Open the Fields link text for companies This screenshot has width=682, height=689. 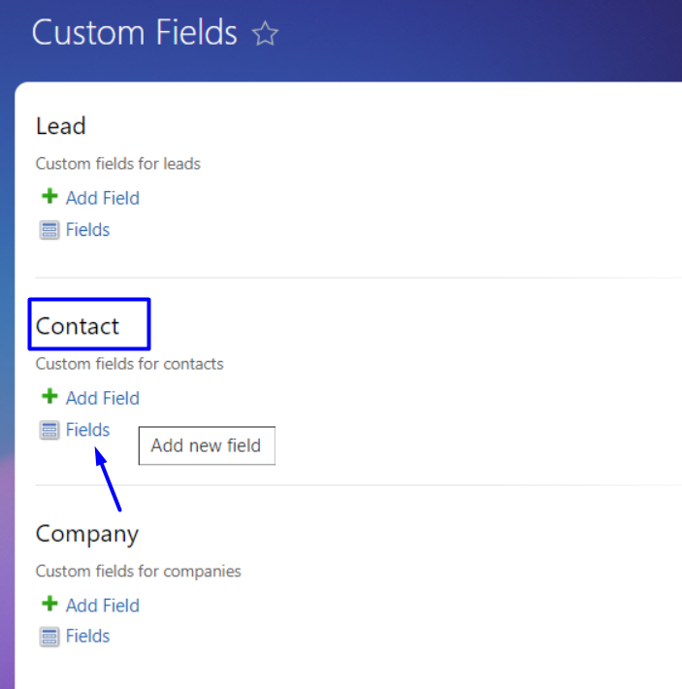(87, 637)
